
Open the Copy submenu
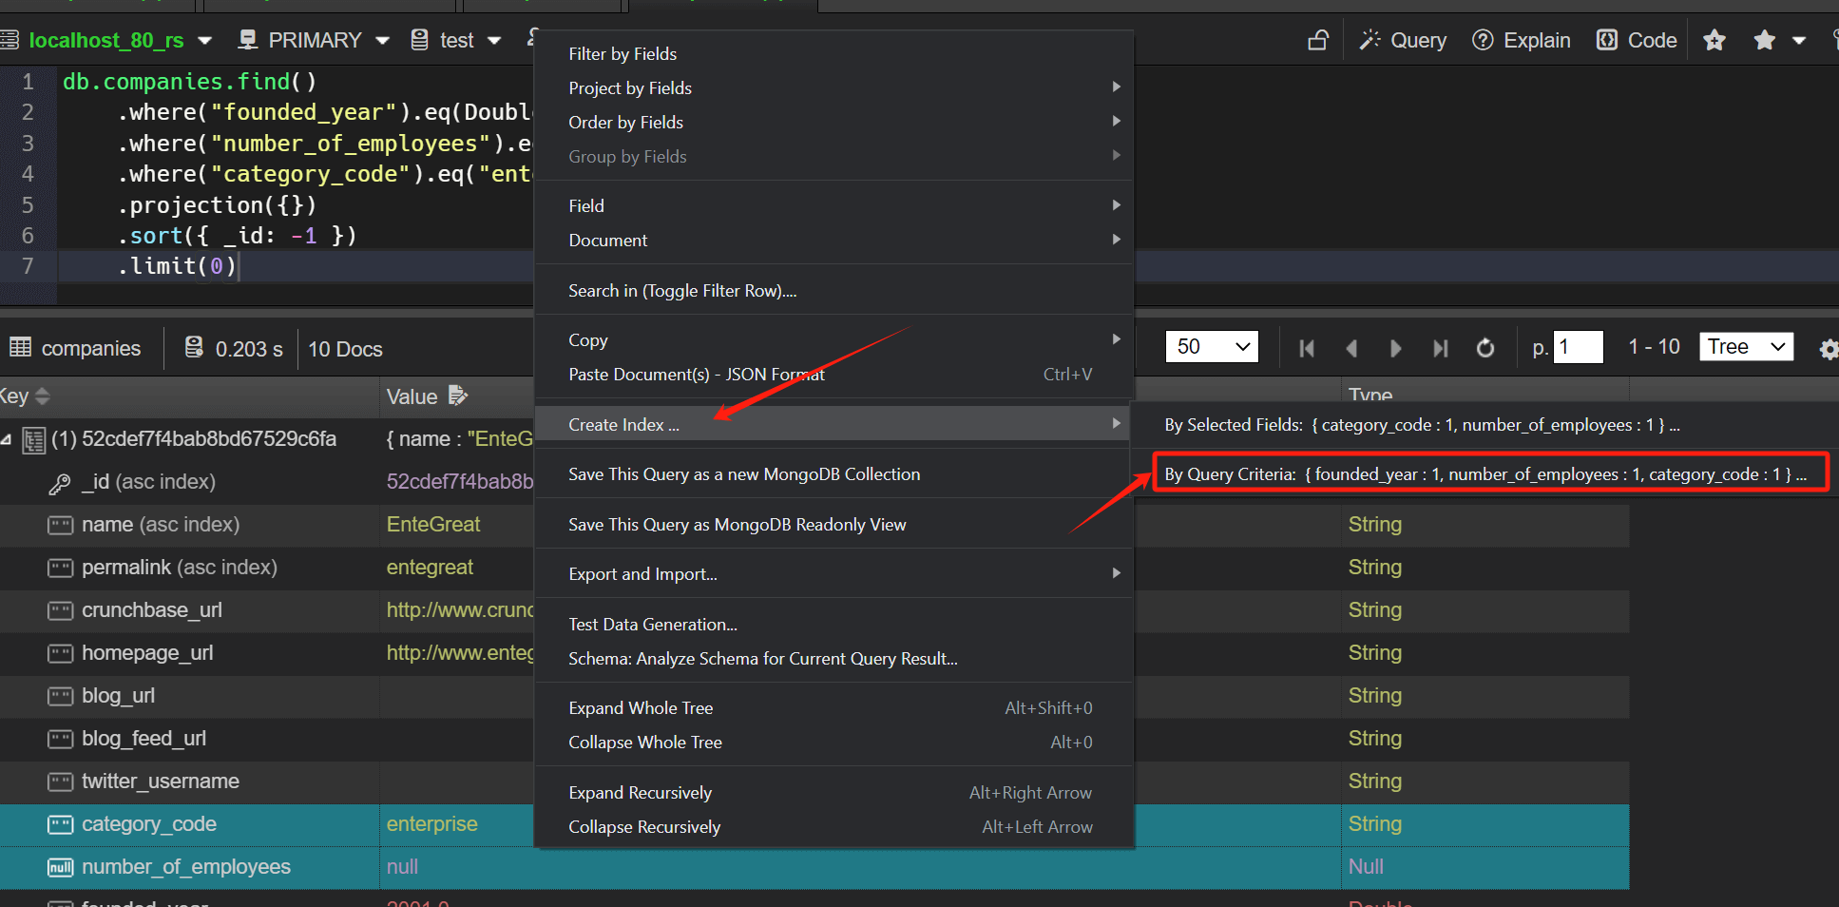click(834, 340)
